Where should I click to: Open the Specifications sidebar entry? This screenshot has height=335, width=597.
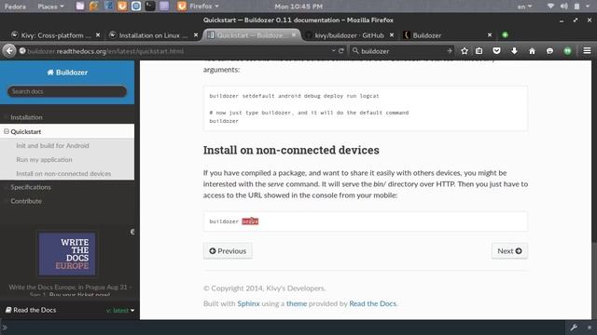(x=31, y=187)
